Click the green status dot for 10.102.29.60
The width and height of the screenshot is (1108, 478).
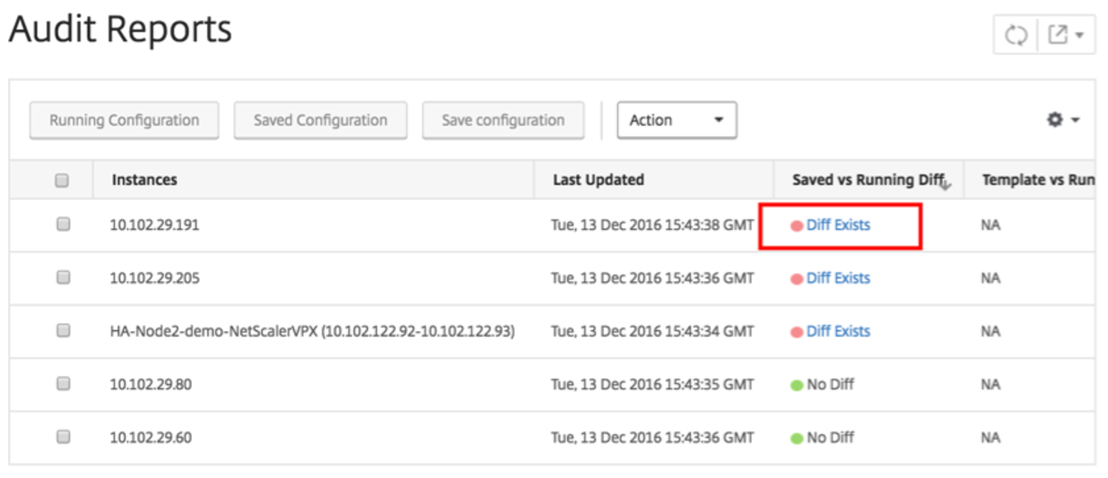[796, 438]
